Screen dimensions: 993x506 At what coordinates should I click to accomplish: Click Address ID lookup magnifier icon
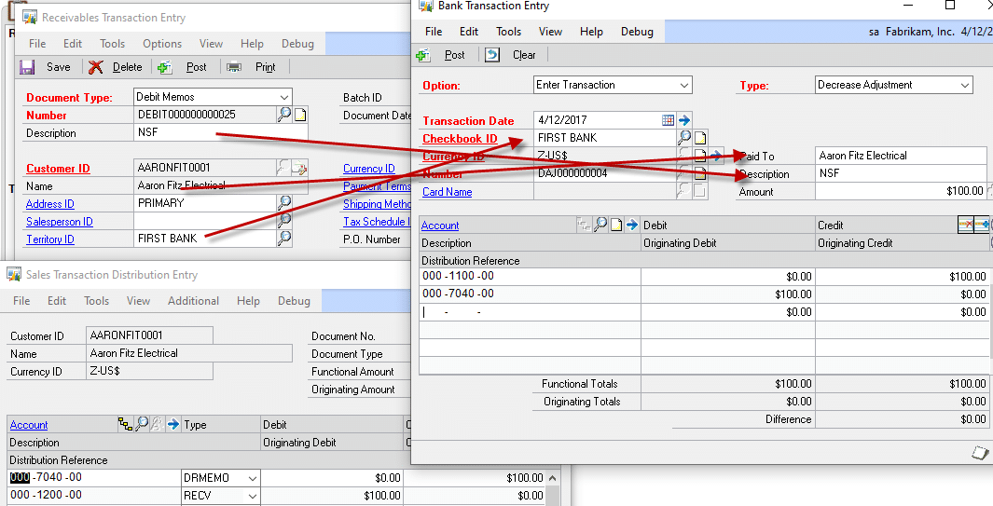284,203
